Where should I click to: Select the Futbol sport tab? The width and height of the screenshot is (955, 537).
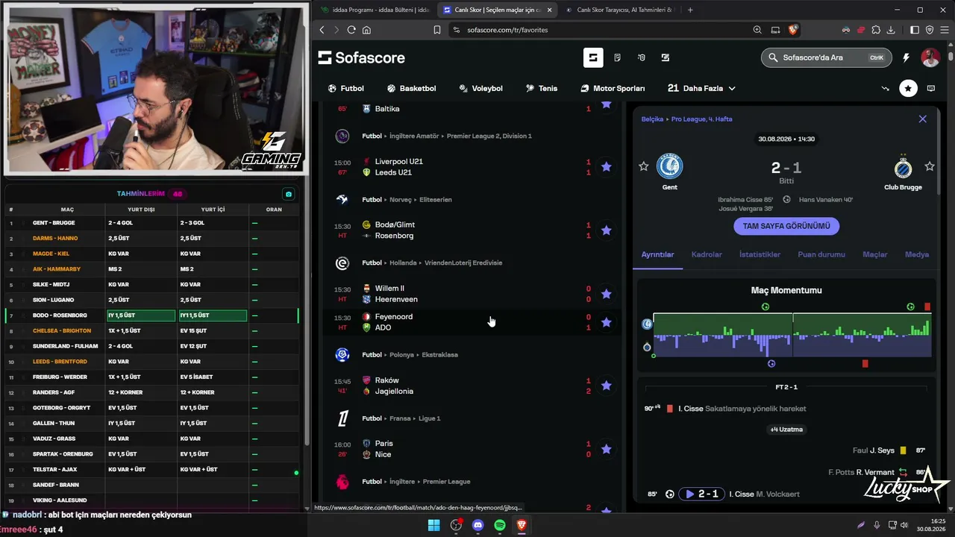click(345, 88)
